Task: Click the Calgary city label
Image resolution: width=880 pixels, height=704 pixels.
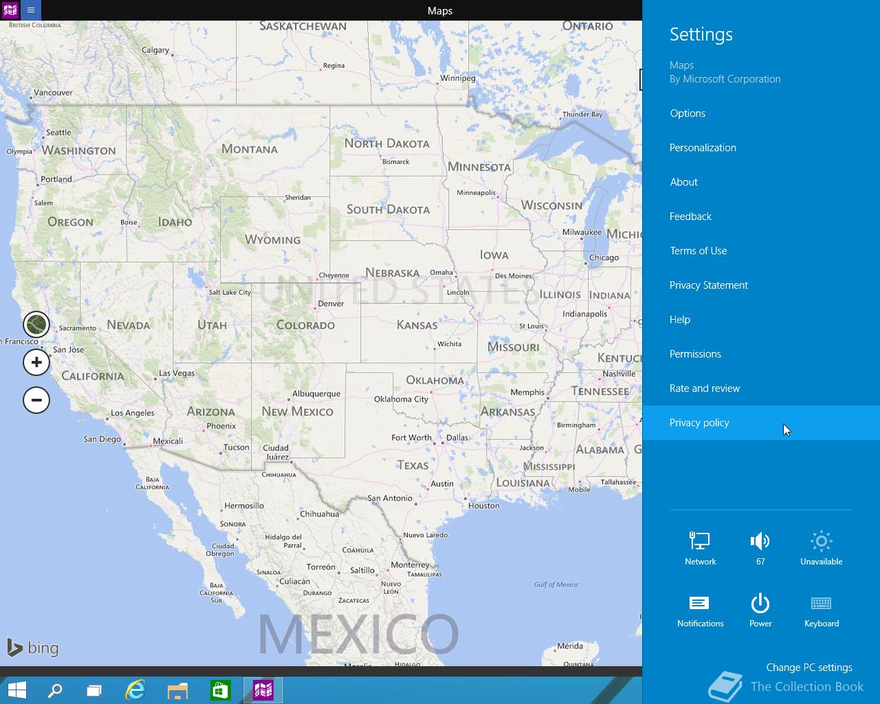Action: pyautogui.click(x=155, y=50)
